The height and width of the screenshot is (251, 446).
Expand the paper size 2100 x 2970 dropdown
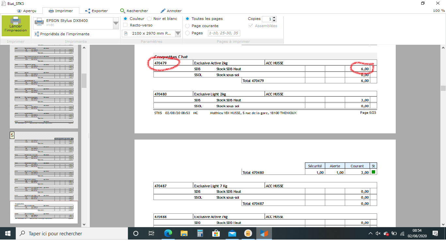[x=178, y=33]
